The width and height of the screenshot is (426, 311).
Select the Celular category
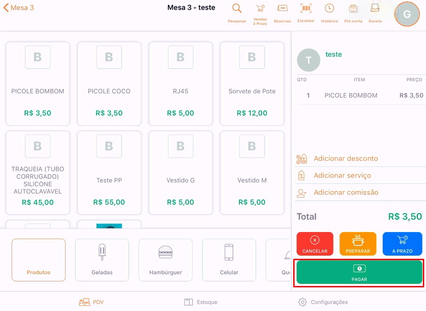pyautogui.click(x=229, y=260)
